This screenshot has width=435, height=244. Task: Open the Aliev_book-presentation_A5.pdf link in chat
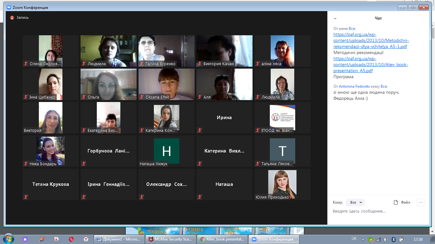coord(370,65)
